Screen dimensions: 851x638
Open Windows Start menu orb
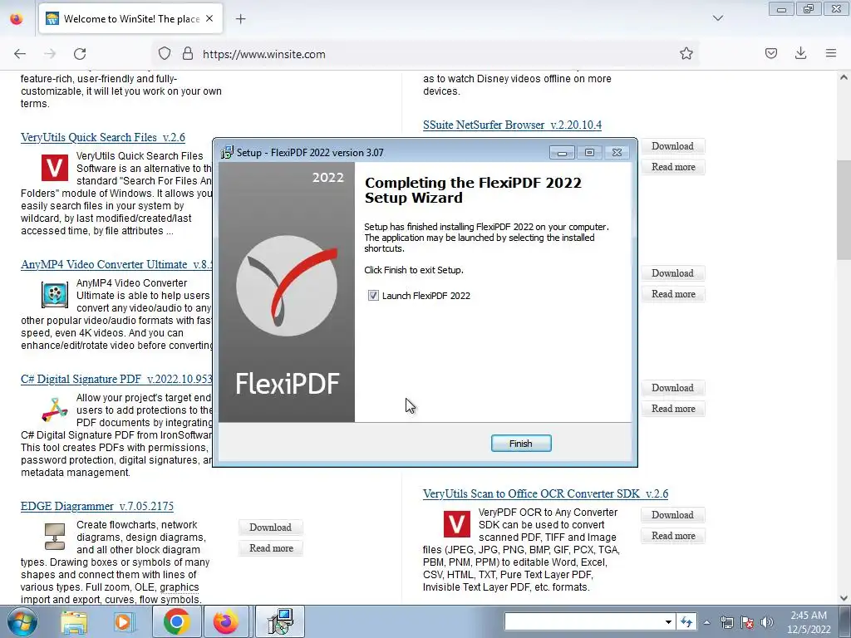(x=22, y=621)
